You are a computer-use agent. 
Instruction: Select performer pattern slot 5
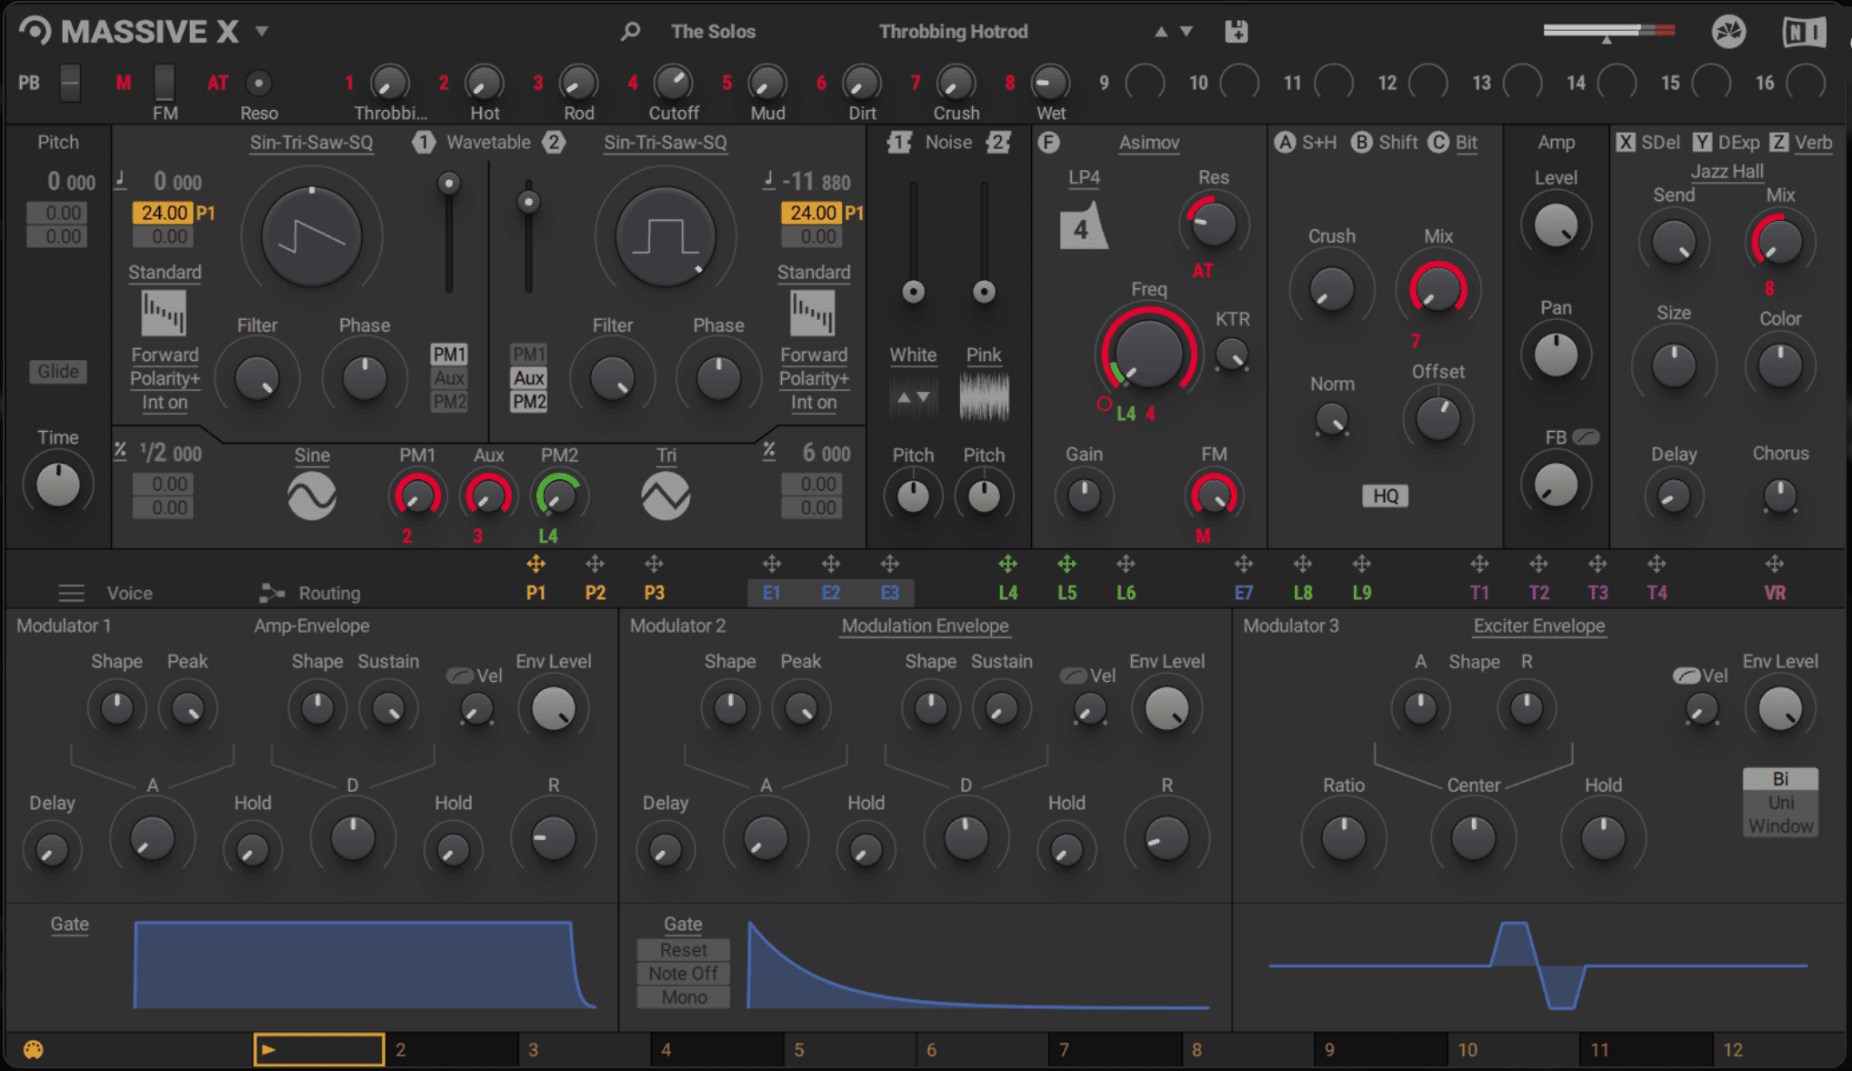click(x=850, y=1050)
